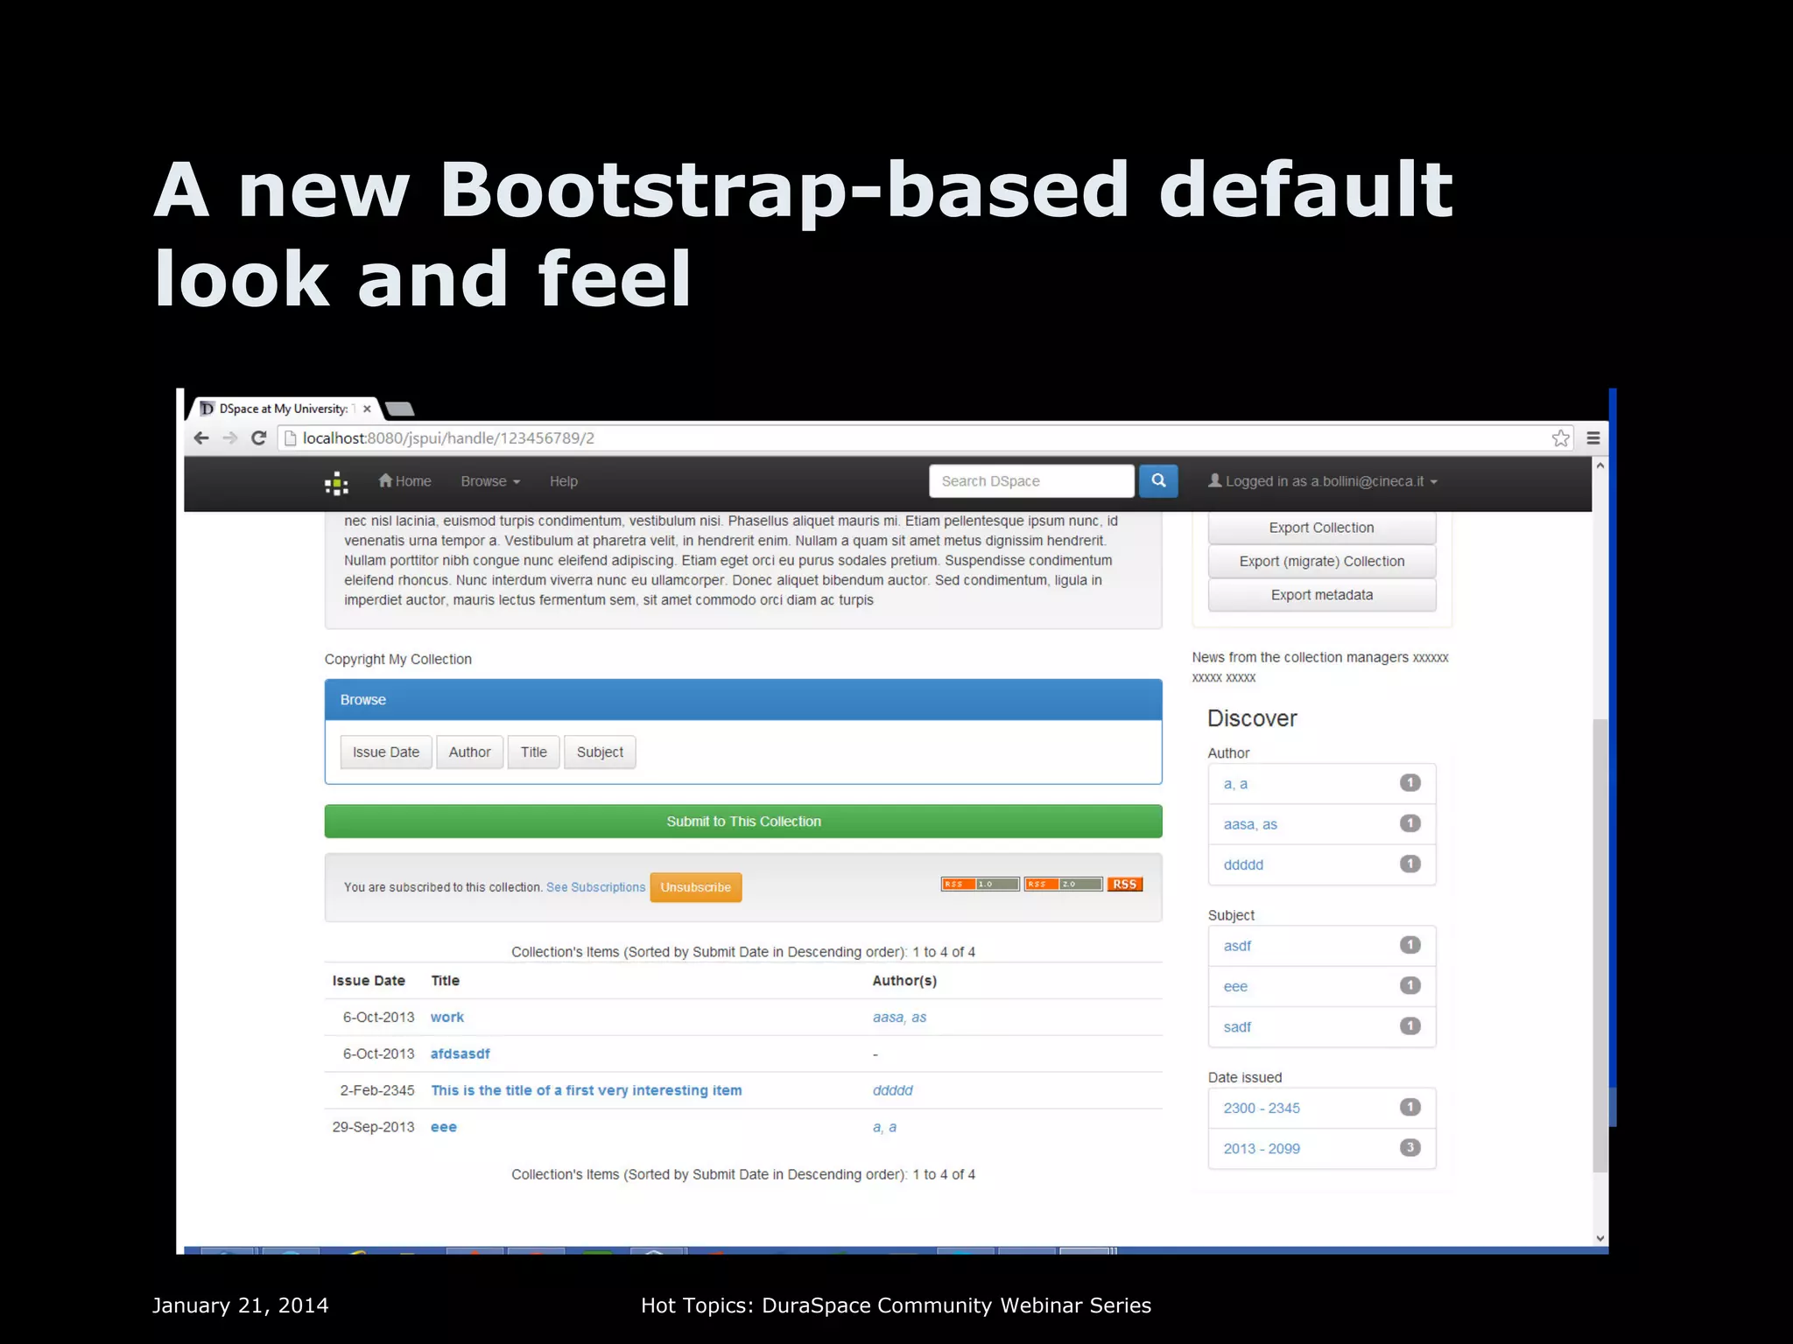Expand the Browse dropdown menu
This screenshot has width=1793, height=1344.
click(x=490, y=481)
